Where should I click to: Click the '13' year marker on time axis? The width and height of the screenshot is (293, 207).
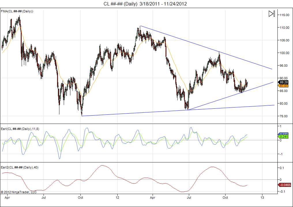[x=262, y=198]
